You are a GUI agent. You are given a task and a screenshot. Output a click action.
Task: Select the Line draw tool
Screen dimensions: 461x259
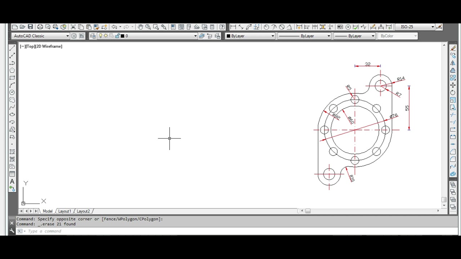(x=12, y=48)
